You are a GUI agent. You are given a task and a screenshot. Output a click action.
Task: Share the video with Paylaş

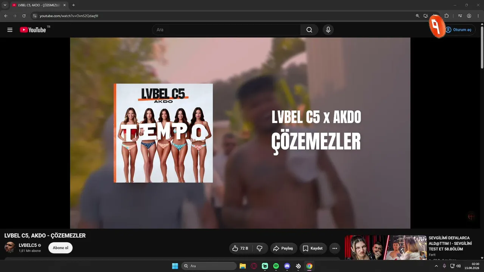(x=284, y=248)
